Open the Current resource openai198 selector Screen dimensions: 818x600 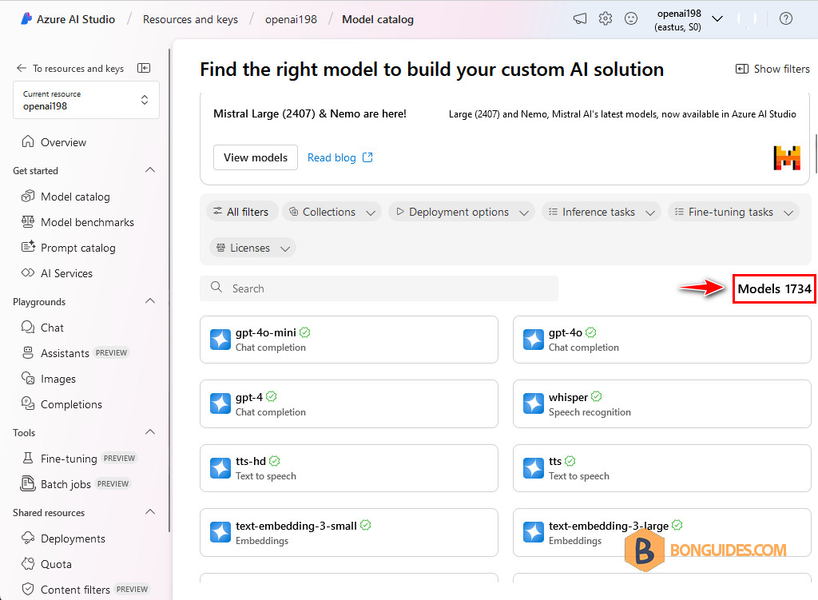tap(86, 100)
